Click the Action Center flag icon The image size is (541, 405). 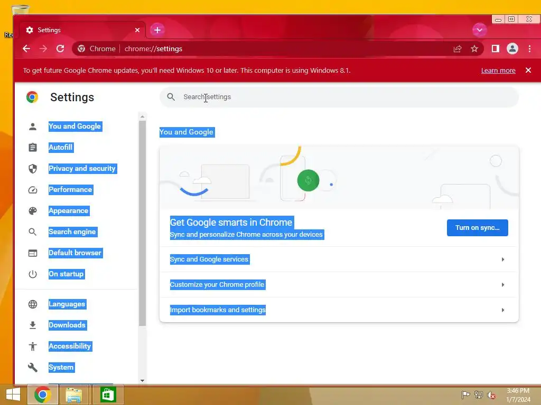[x=465, y=394]
